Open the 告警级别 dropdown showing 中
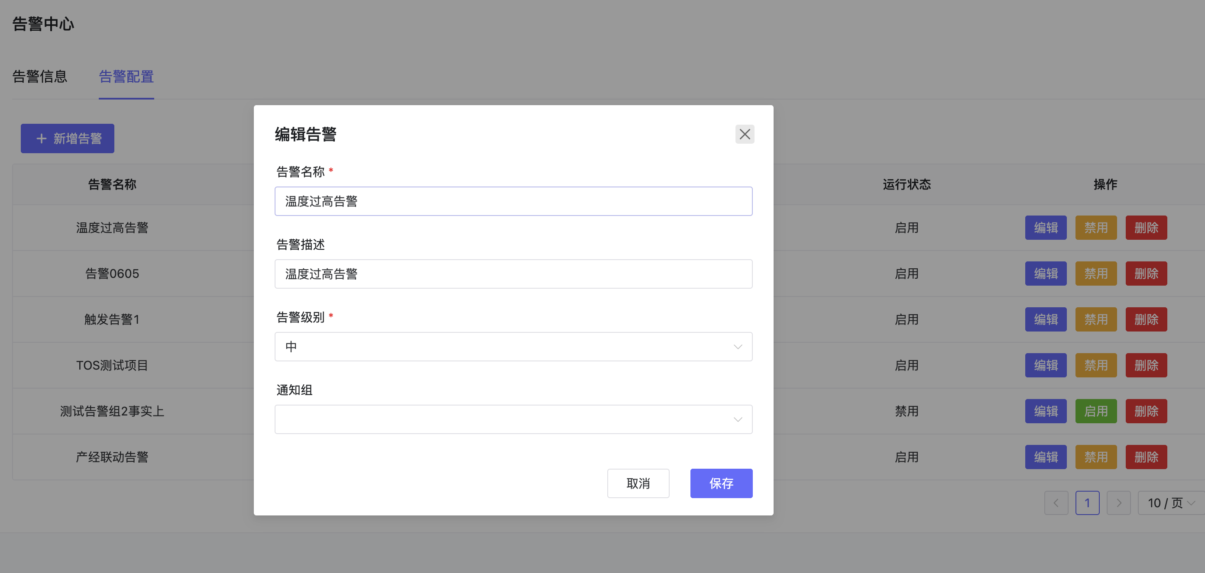The width and height of the screenshot is (1205, 573). [x=513, y=346]
